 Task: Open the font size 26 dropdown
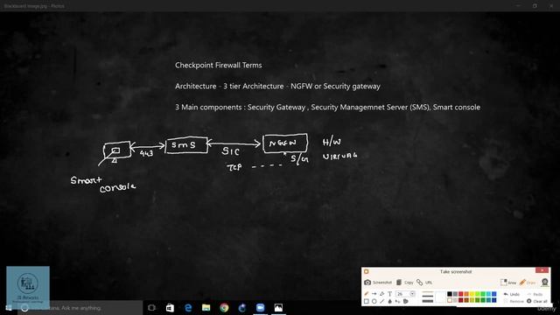412,294
